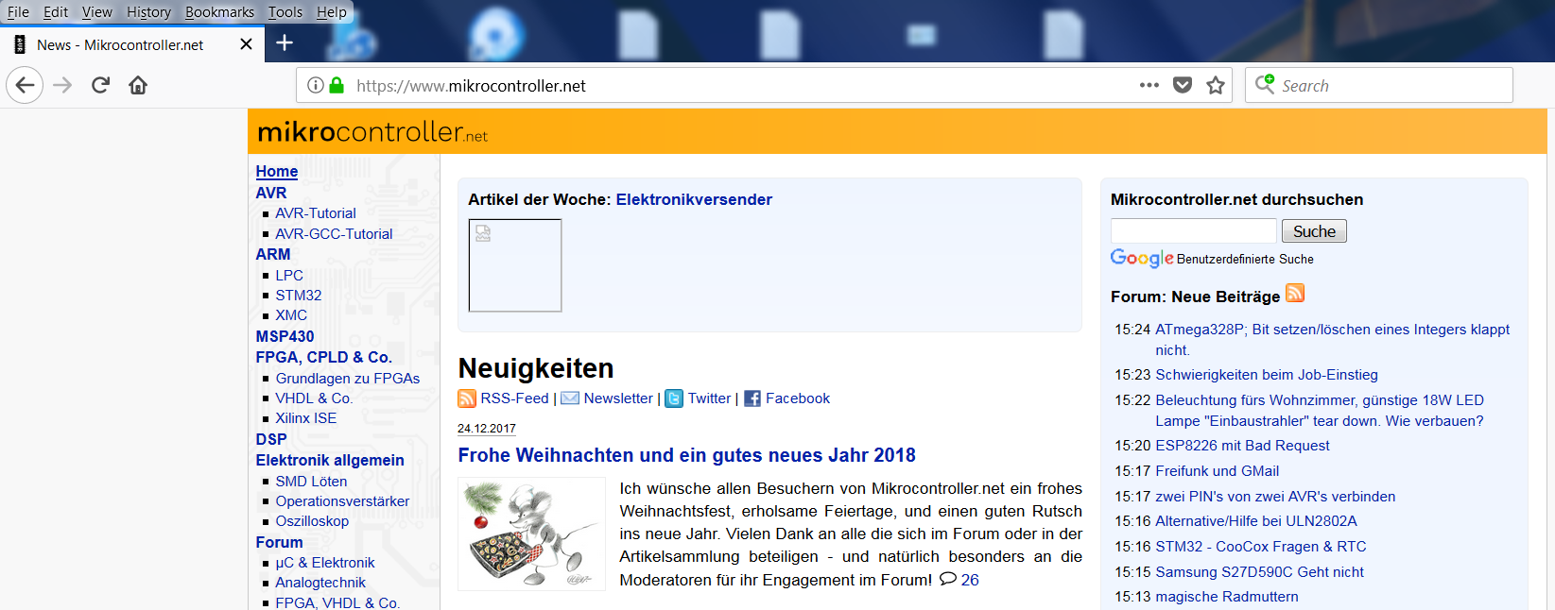Image resolution: width=1555 pixels, height=610 pixels.
Task: Click the RSS-Feed icon under Neuigkeiten
Action: 467,398
